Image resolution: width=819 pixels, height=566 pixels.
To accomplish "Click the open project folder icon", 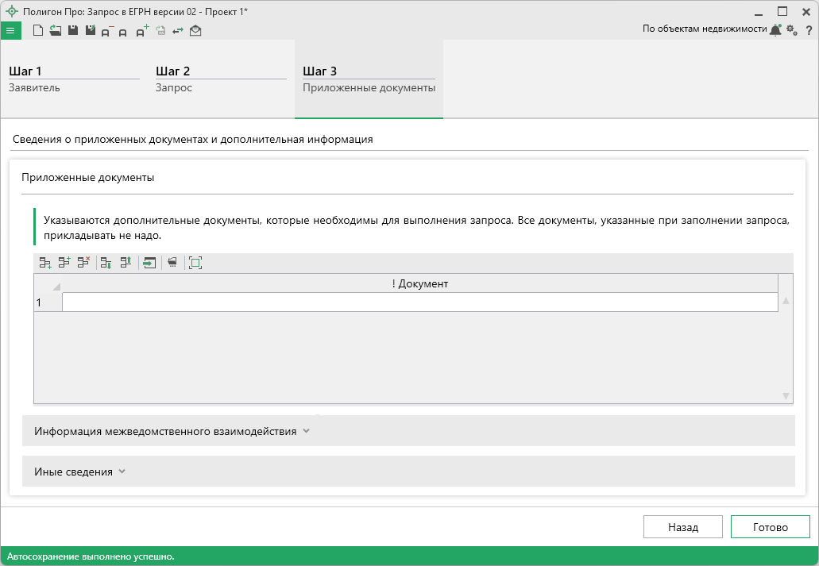I will coord(55,31).
